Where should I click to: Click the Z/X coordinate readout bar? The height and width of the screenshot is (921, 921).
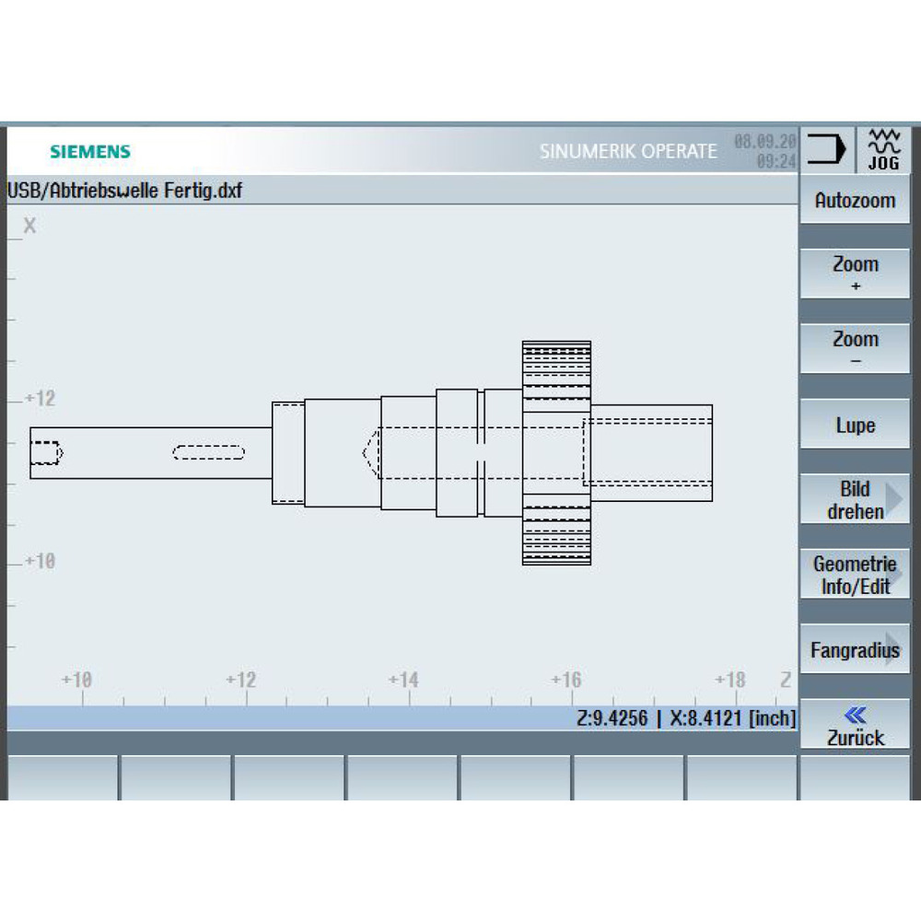tap(402, 717)
